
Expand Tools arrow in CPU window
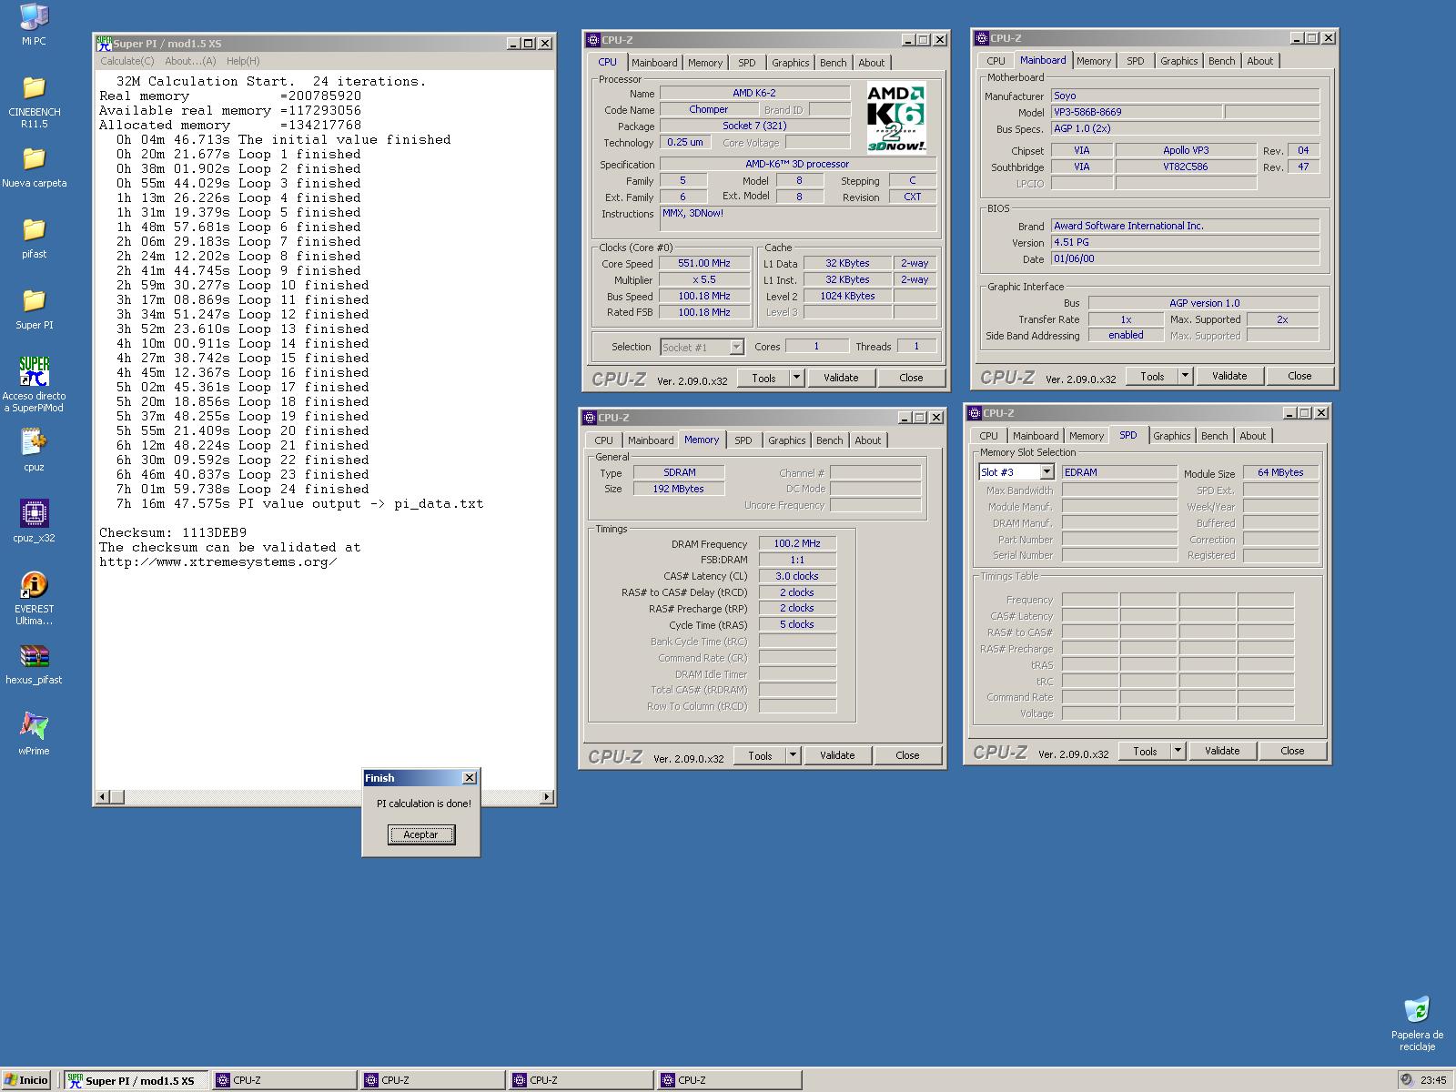[796, 378]
